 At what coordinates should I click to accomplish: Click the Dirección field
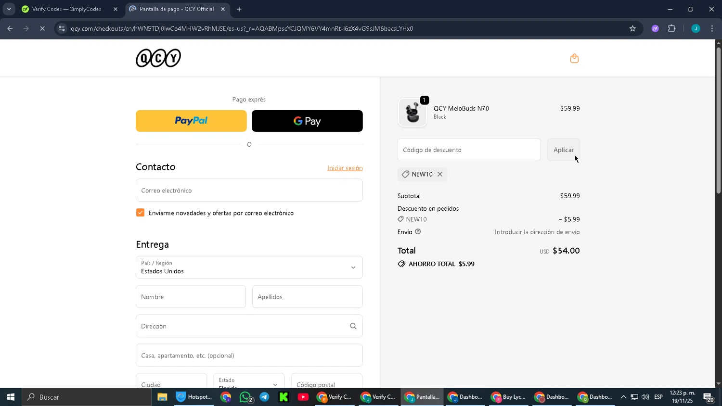249,326
